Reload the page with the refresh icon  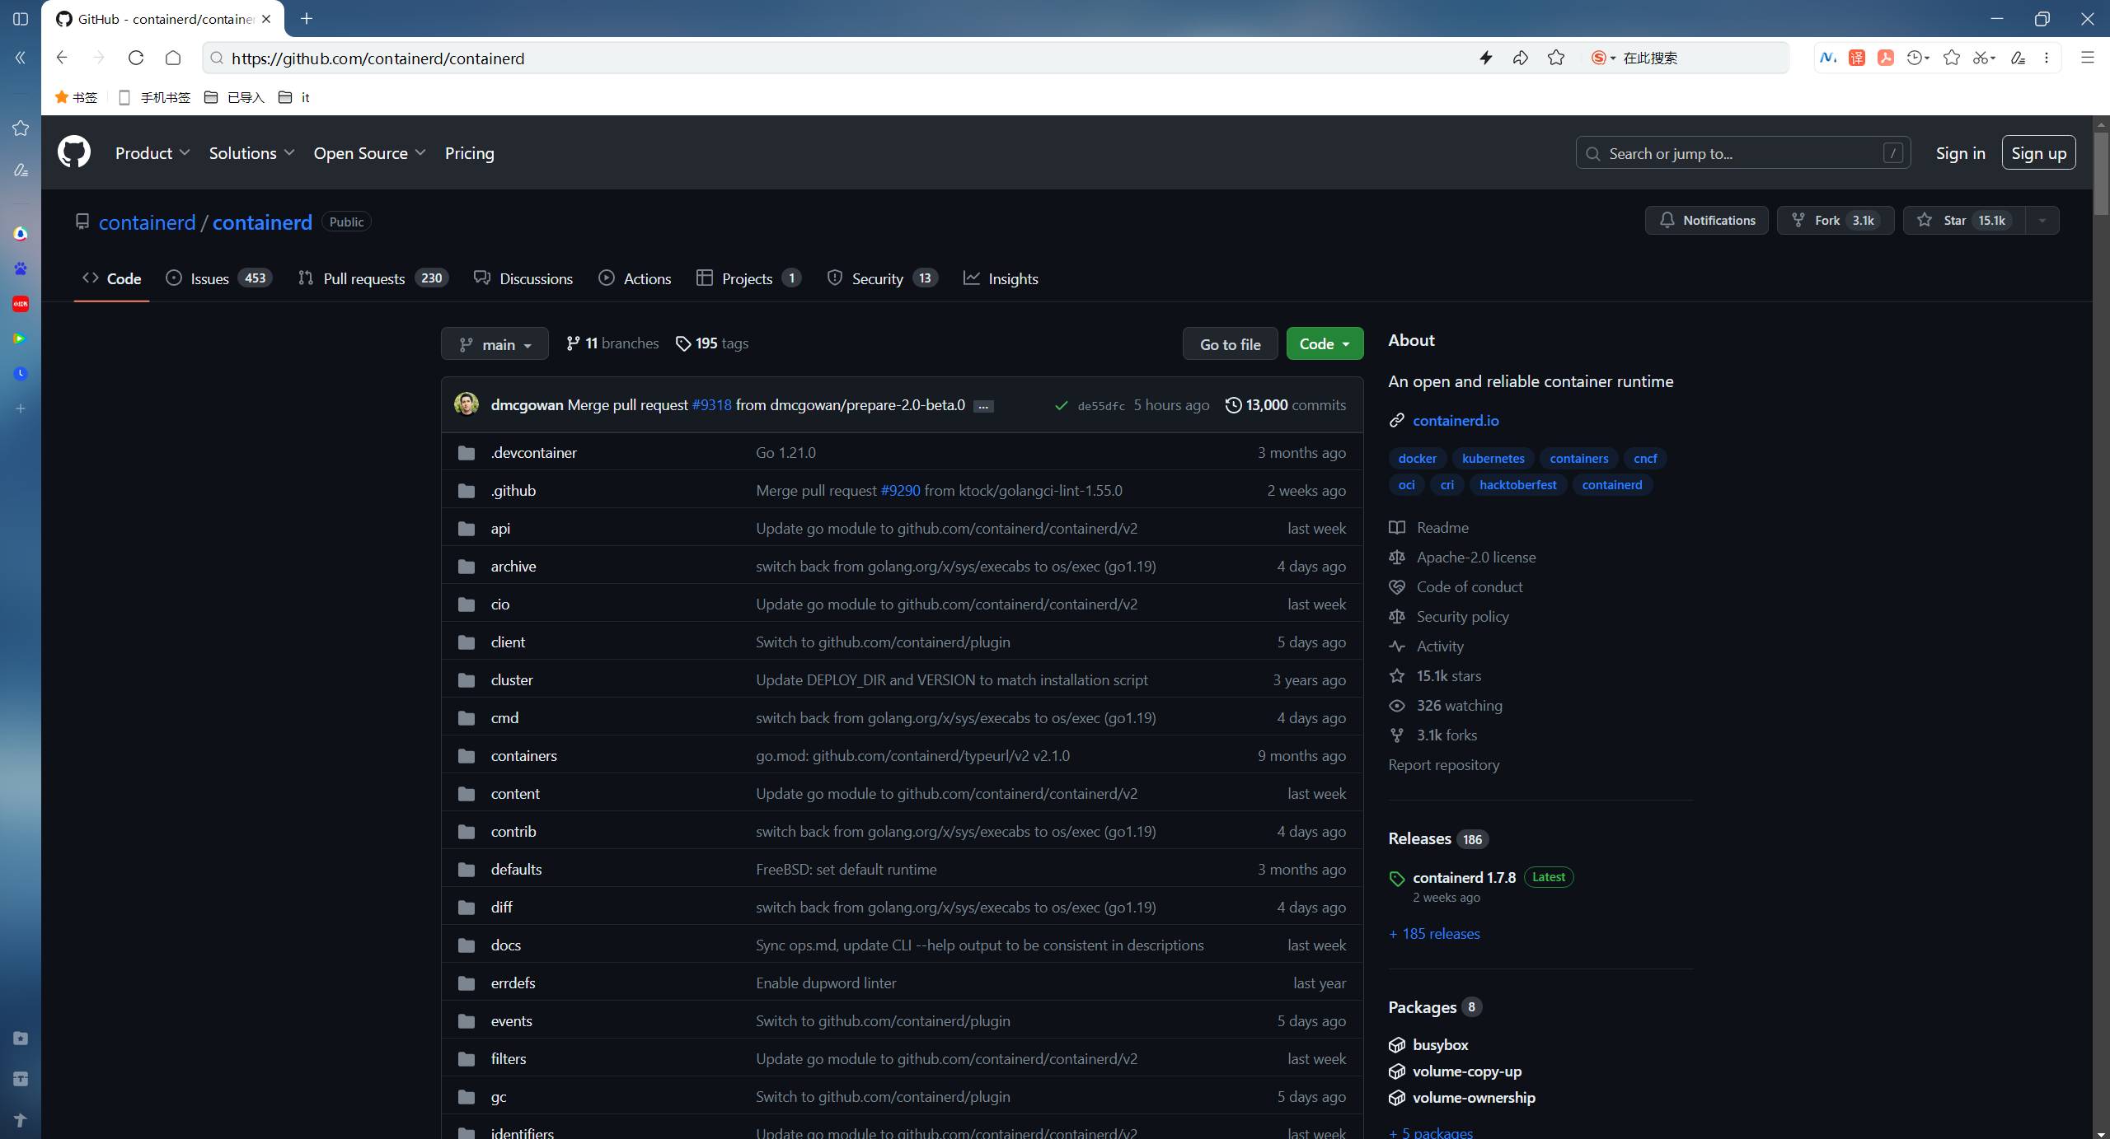coord(136,58)
